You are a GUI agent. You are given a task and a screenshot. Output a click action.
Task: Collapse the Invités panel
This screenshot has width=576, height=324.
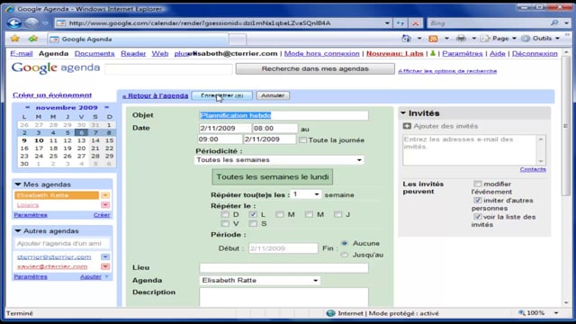tap(403, 113)
